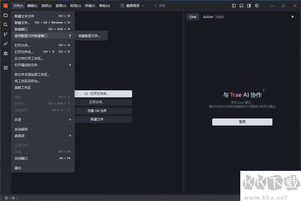Select 关闭窗口 menu entry
Viewport: 301px width, 201px height.
pos(43,158)
